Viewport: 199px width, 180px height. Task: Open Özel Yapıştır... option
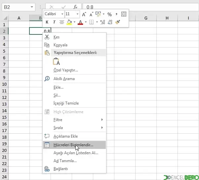pyautogui.click(x=74, y=70)
